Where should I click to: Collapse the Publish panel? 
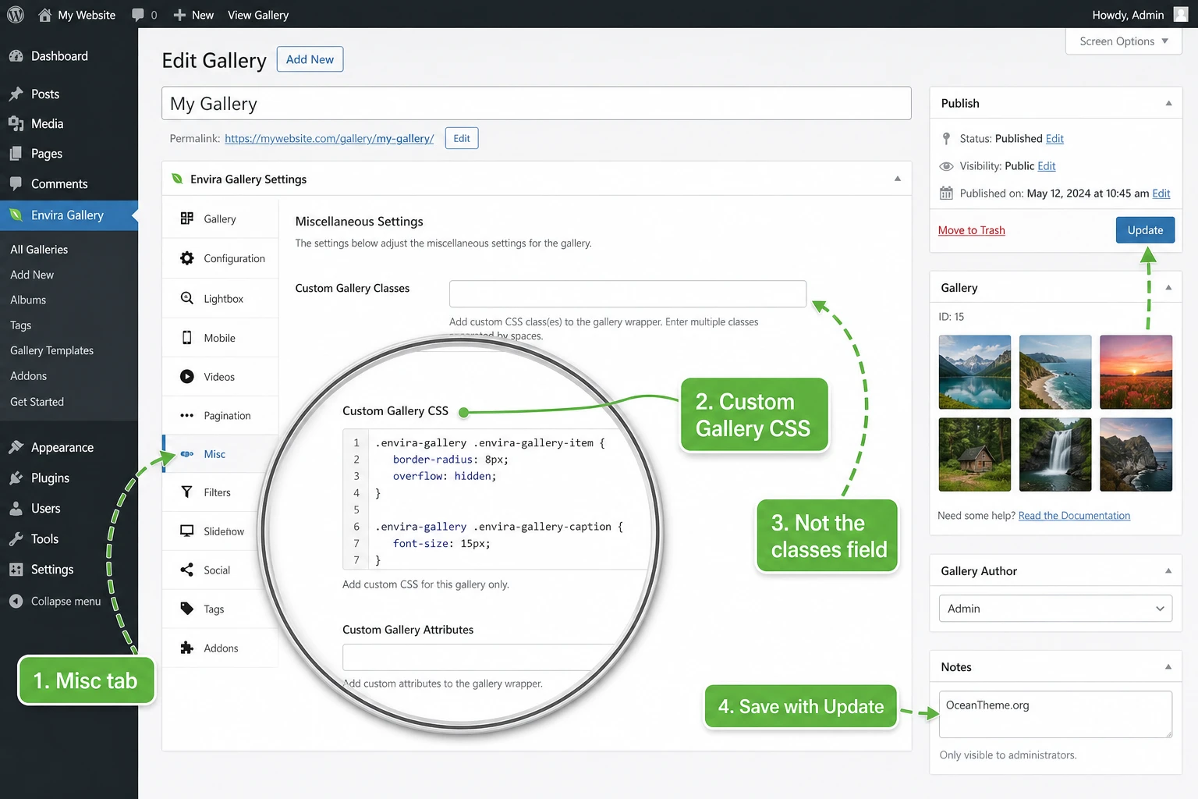point(1168,103)
